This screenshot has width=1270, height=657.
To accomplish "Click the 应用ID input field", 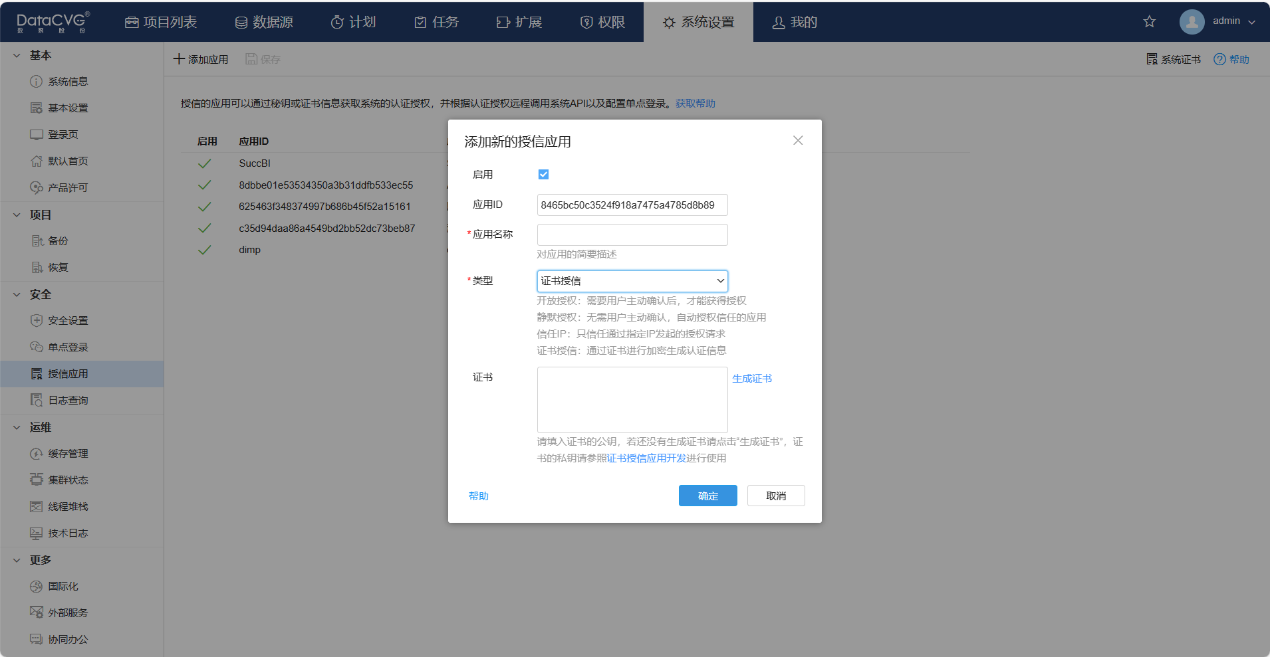I will pos(632,205).
